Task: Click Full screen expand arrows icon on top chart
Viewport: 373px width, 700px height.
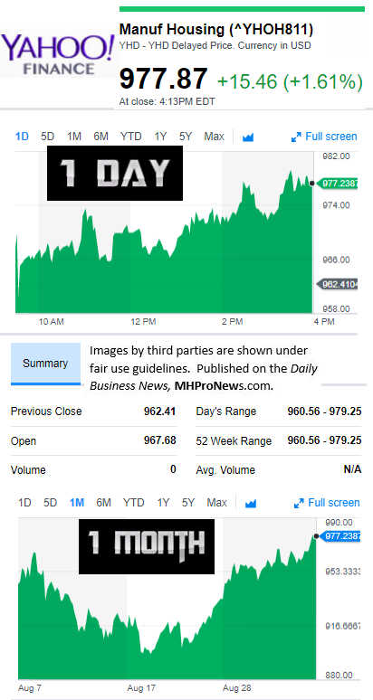Action: click(296, 137)
